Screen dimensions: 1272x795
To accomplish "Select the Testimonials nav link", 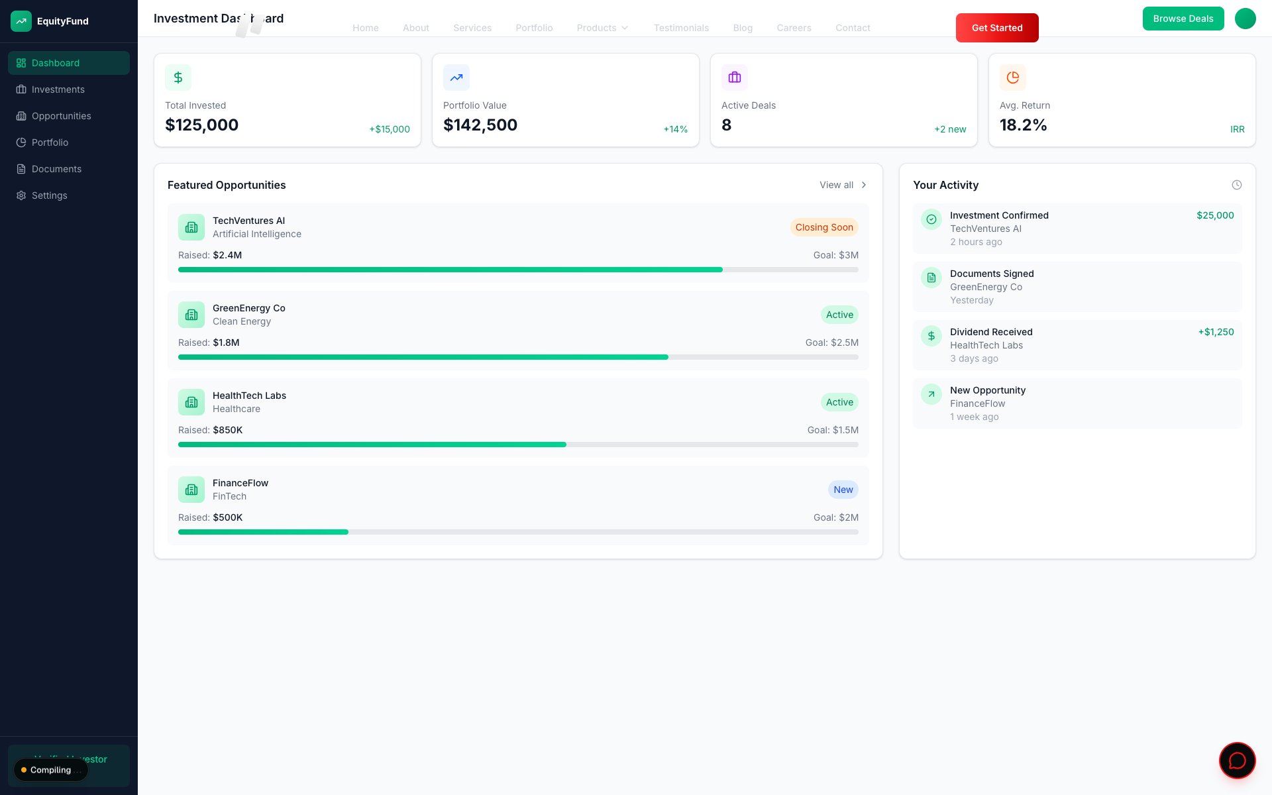I will tap(681, 28).
